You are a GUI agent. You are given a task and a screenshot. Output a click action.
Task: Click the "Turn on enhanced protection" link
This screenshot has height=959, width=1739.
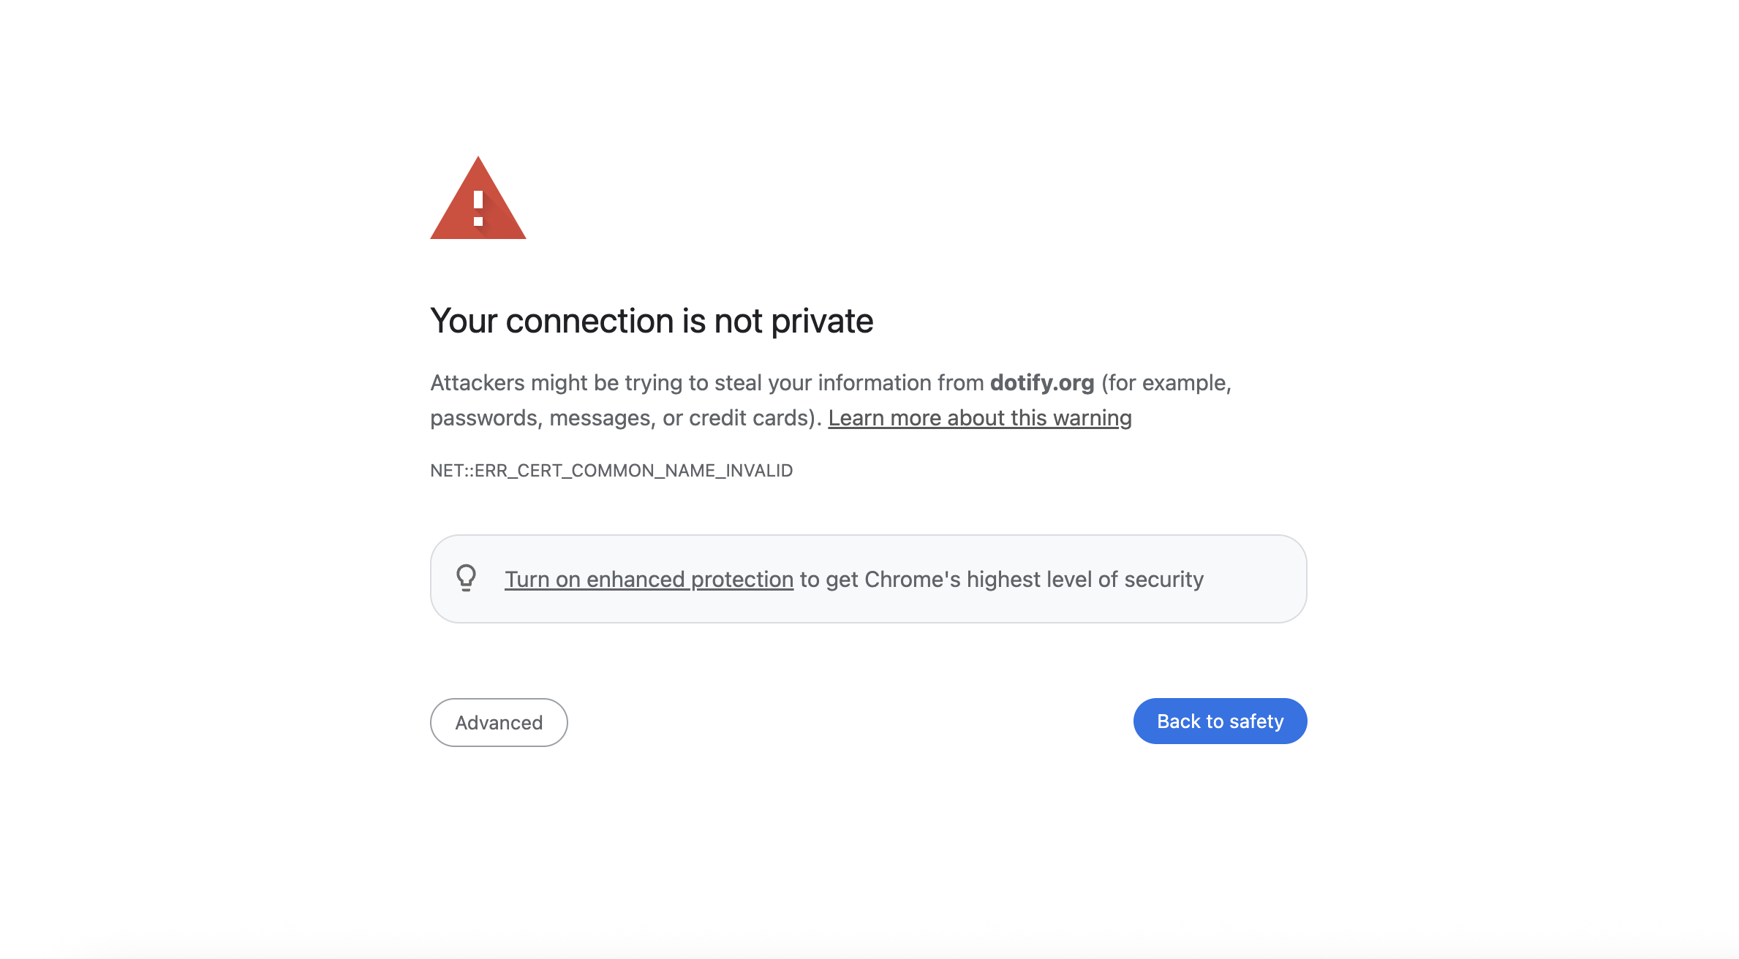pos(649,579)
